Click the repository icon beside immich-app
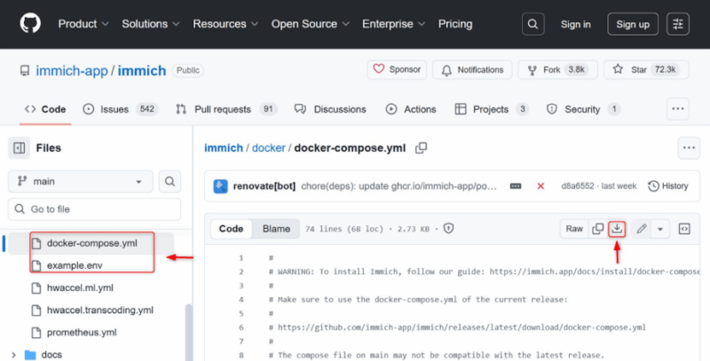The width and height of the screenshot is (710, 361). point(25,71)
